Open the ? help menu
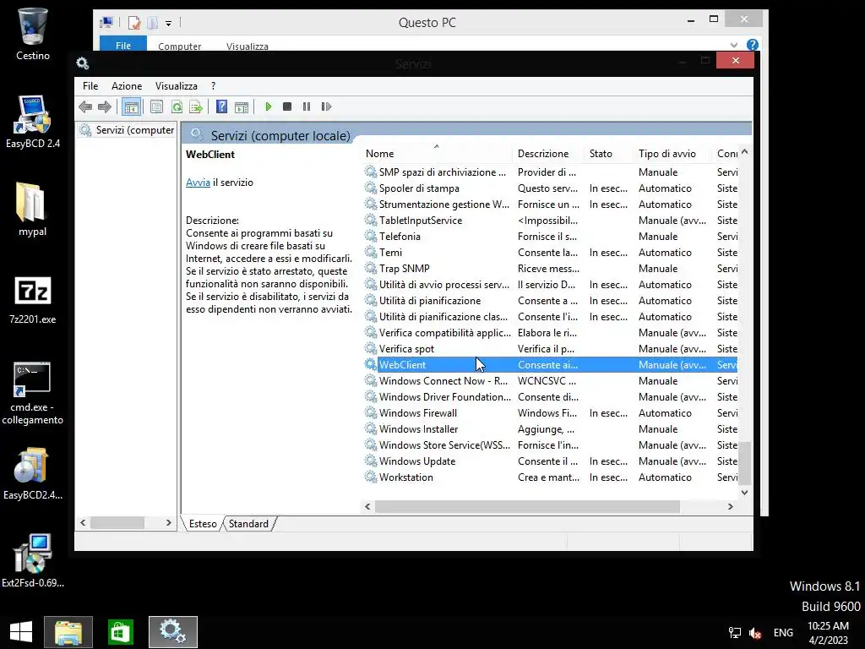The height and width of the screenshot is (649, 865). click(214, 86)
